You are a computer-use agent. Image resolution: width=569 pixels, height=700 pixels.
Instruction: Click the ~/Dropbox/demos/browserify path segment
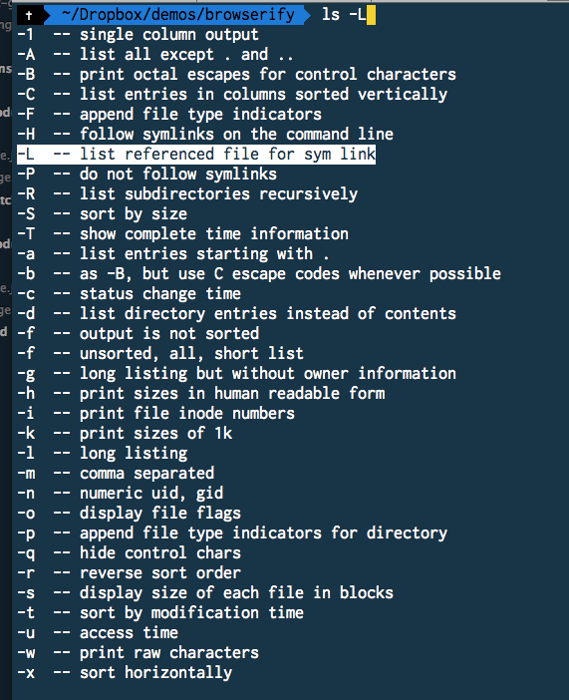point(178,15)
